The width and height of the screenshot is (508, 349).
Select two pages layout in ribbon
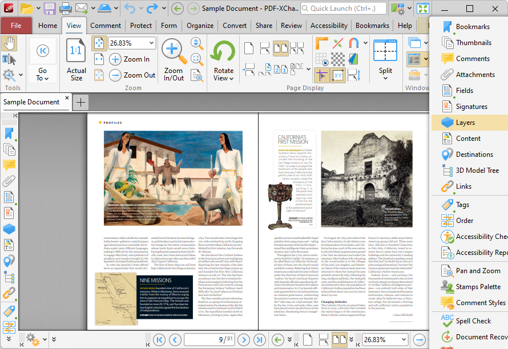pos(281,48)
